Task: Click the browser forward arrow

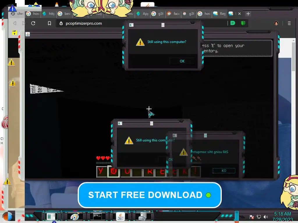Action: click(x=24, y=23)
